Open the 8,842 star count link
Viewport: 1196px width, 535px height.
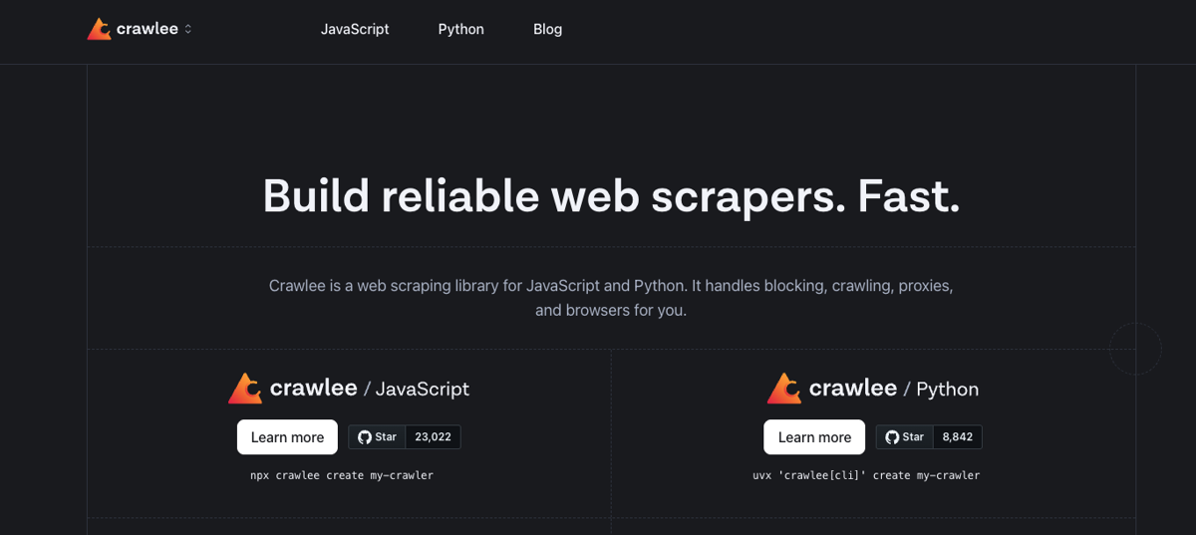click(958, 437)
